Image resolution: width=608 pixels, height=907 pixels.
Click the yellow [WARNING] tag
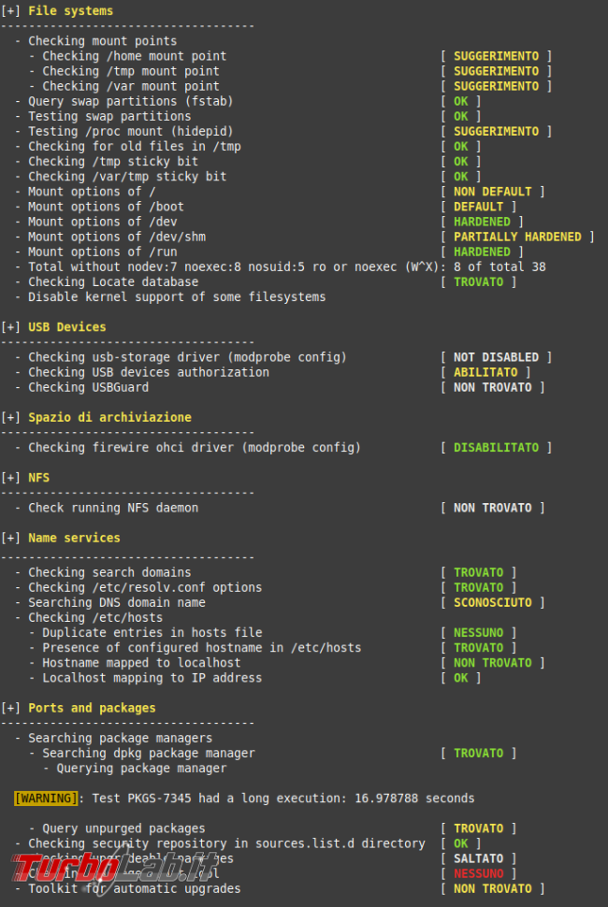pos(46,798)
